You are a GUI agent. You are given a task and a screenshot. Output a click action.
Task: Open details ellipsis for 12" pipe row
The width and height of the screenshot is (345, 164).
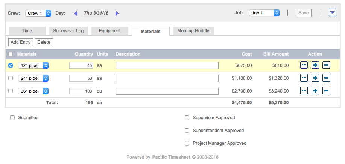(304, 65)
